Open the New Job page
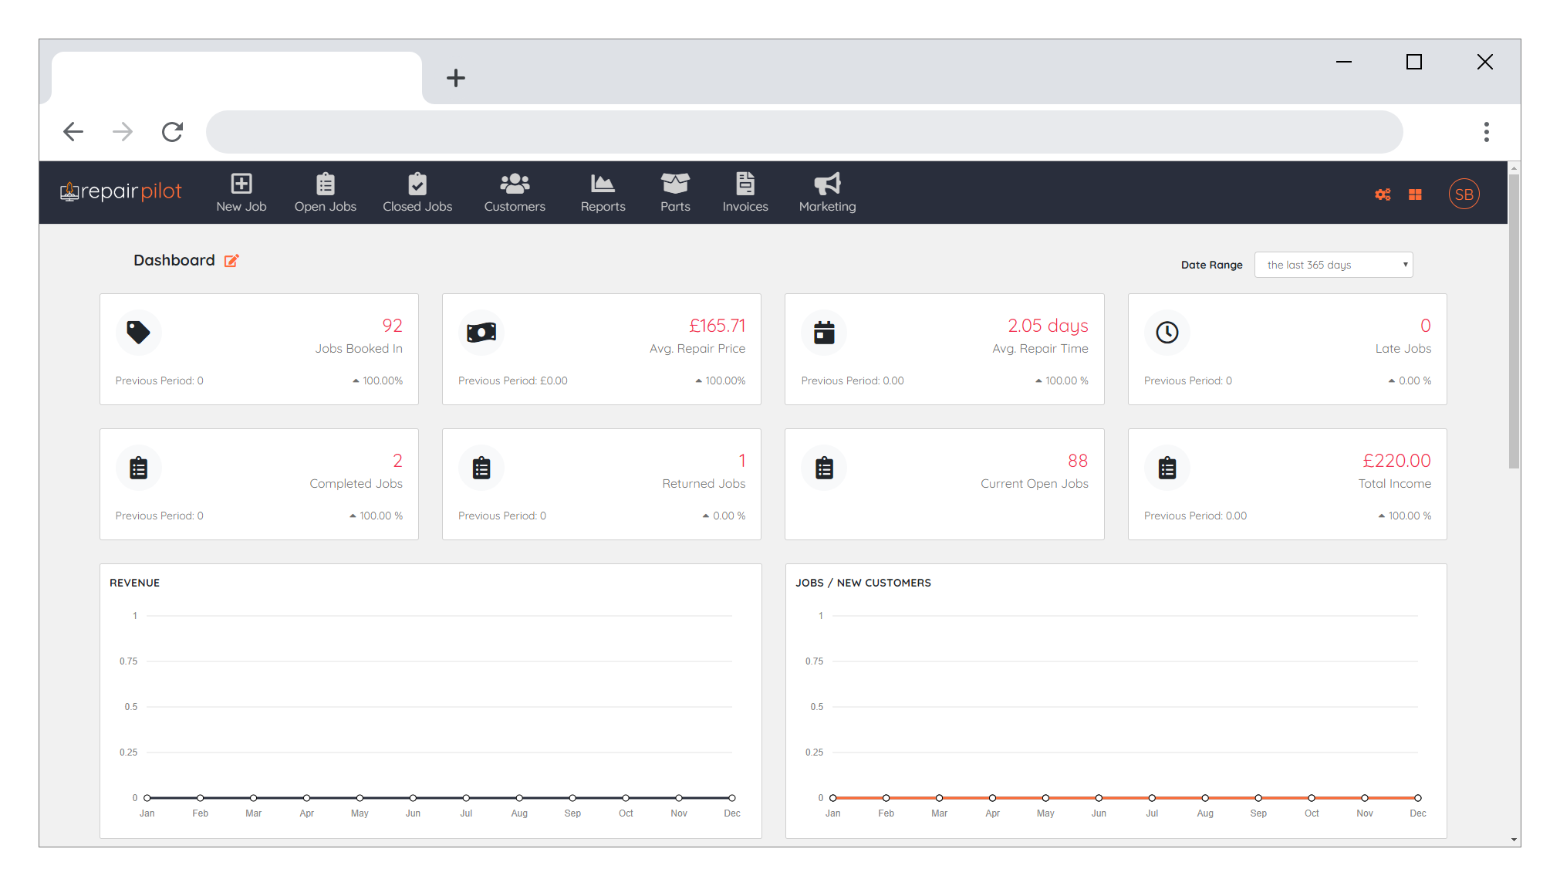 [x=241, y=193]
